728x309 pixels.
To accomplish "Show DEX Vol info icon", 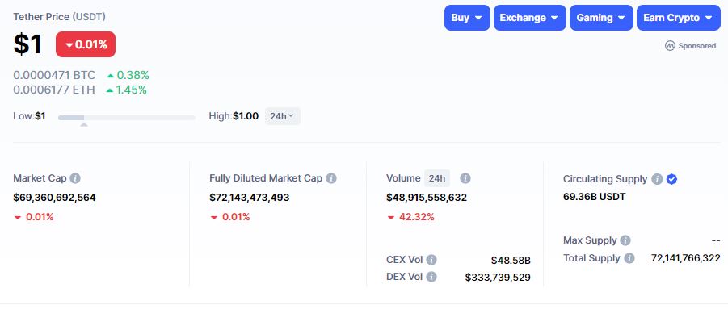I will (431, 277).
